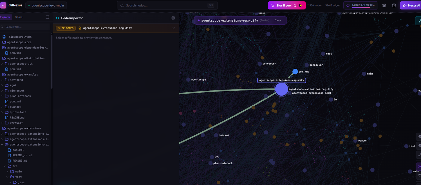Select the converter graph node
Image resolution: width=421 pixels, height=185 pixels.
click(x=260, y=64)
